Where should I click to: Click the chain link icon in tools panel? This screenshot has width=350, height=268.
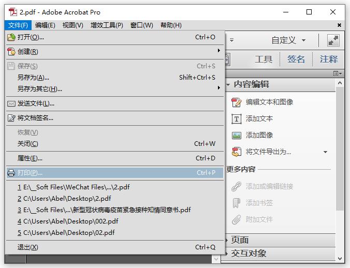click(x=236, y=186)
